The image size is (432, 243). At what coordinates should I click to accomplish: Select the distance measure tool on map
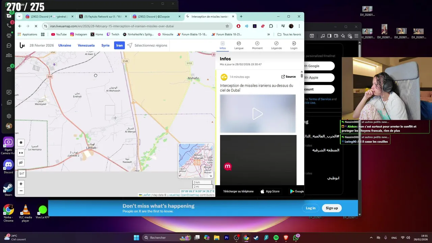21,153
